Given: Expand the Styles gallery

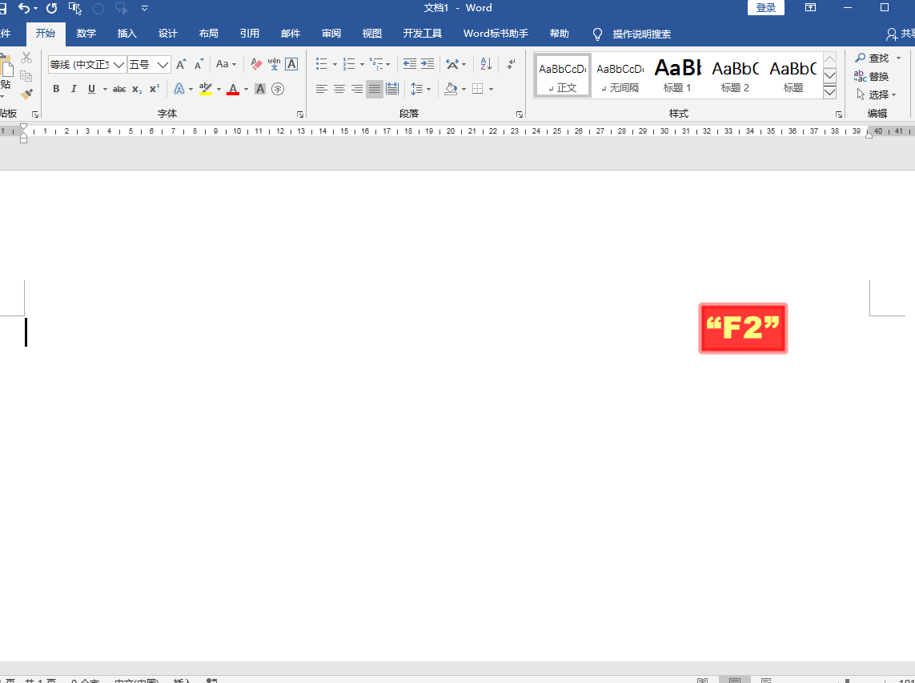Looking at the screenshot, I should tap(830, 92).
